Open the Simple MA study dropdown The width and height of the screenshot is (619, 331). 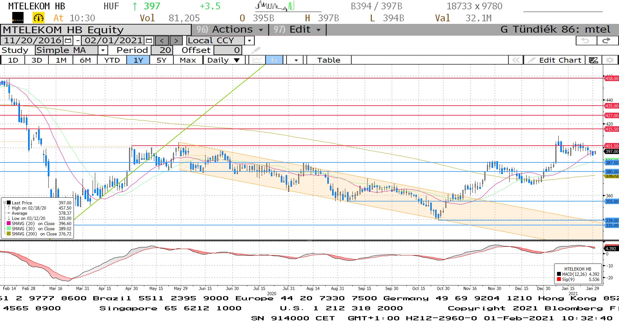[x=103, y=50]
